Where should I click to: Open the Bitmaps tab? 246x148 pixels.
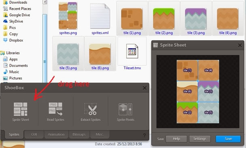point(79,134)
